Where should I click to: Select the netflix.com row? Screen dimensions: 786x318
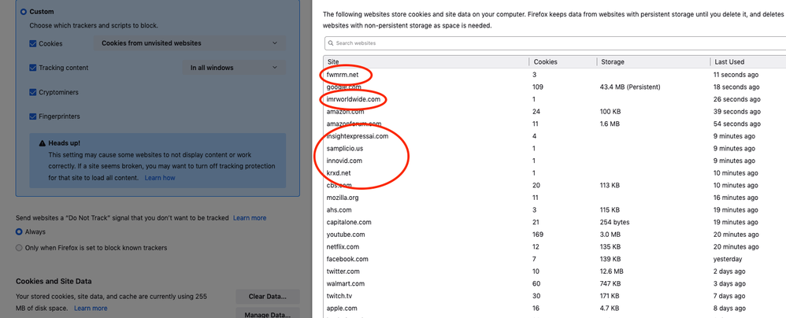point(555,246)
